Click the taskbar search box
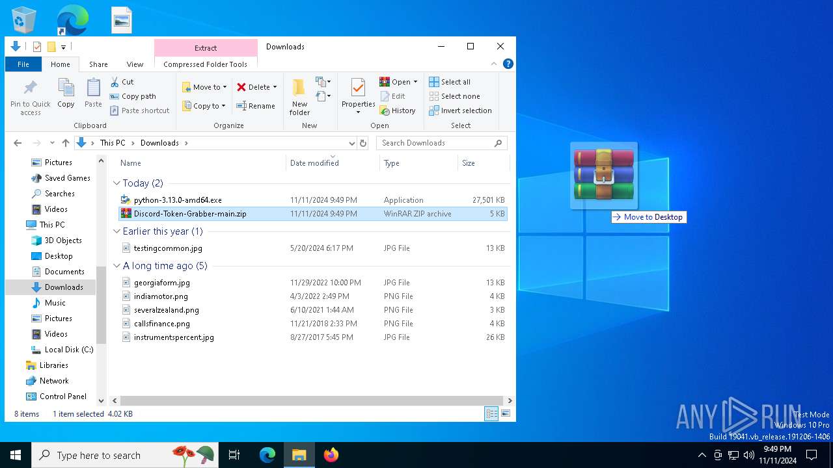 click(x=126, y=455)
